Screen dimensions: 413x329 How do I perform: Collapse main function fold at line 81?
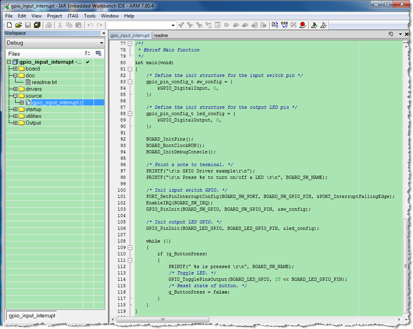(x=130, y=69)
